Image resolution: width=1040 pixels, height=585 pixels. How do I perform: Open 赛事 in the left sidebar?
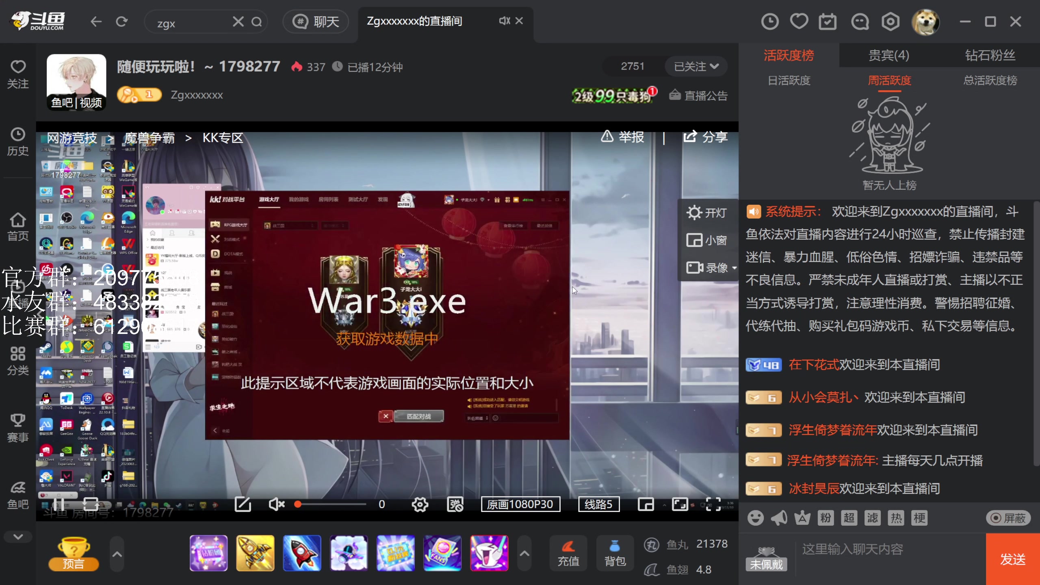(18, 428)
